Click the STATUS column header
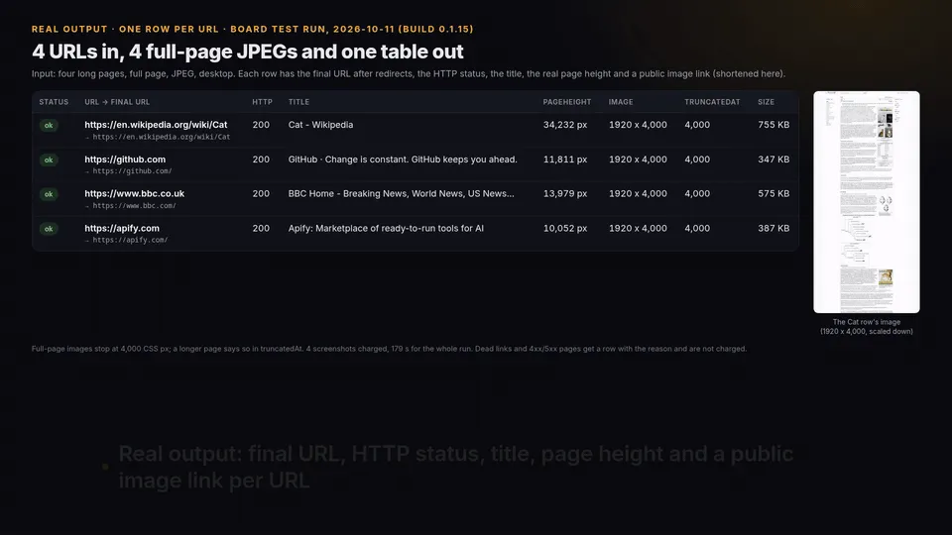Screen dimensions: 952x535 coord(54,102)
